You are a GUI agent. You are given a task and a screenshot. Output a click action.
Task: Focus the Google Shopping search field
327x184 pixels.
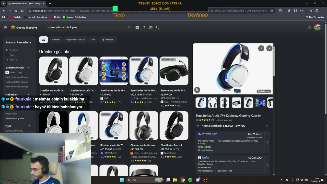(87, 27)
